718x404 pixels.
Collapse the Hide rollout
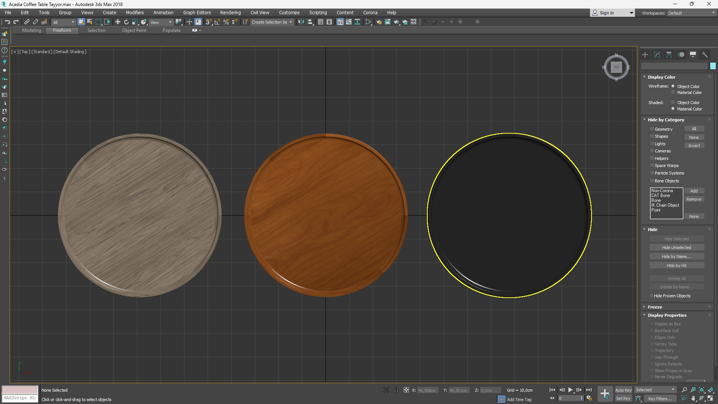coord(653,230)
